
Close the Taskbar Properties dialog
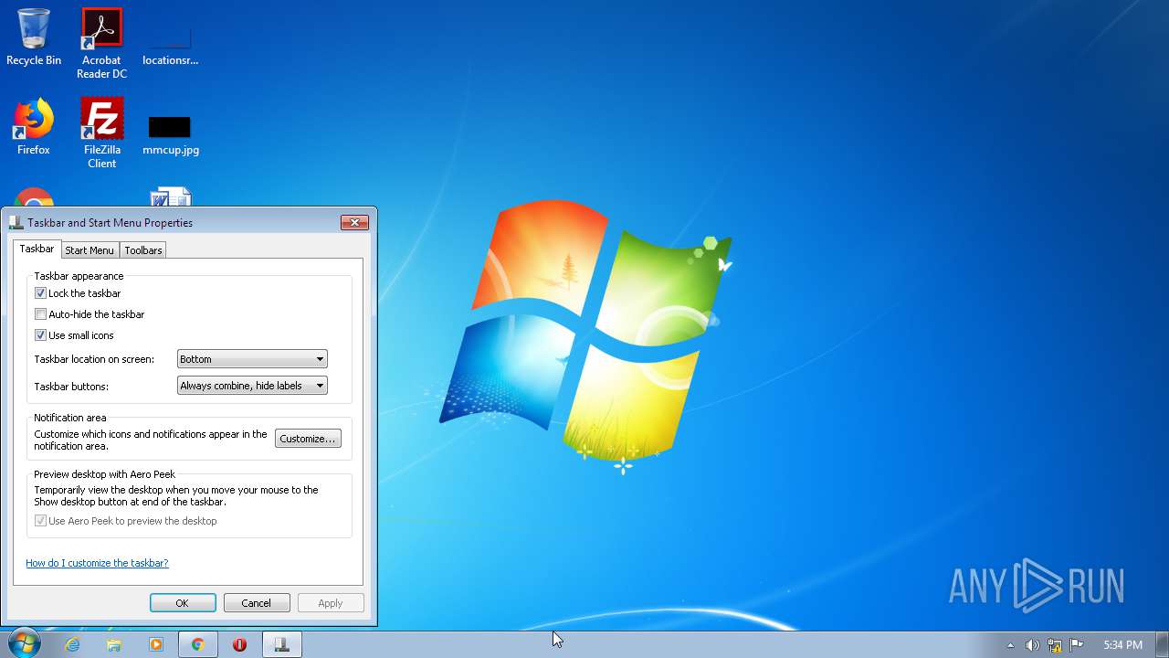click(354, 222)
